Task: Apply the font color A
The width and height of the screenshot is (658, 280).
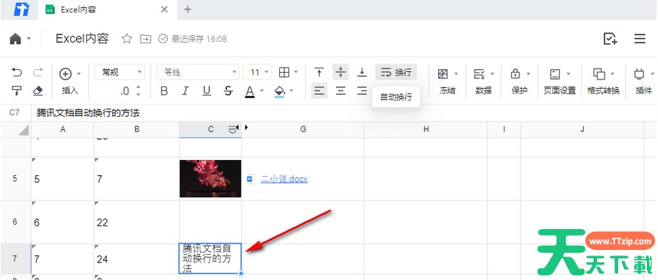Action: pos(250,91)
